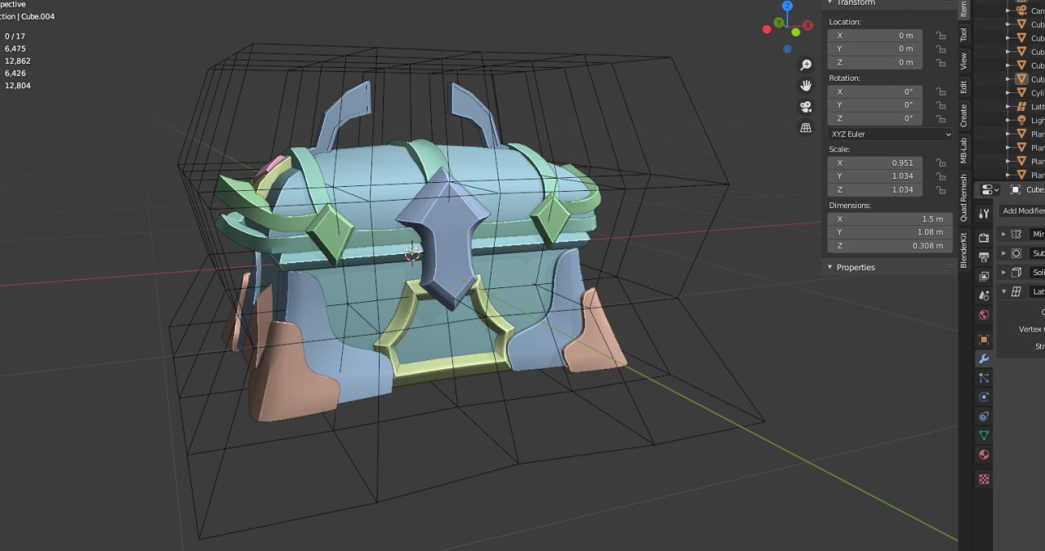Toggle lock on Location X
1045x551 pixels.
940,35
